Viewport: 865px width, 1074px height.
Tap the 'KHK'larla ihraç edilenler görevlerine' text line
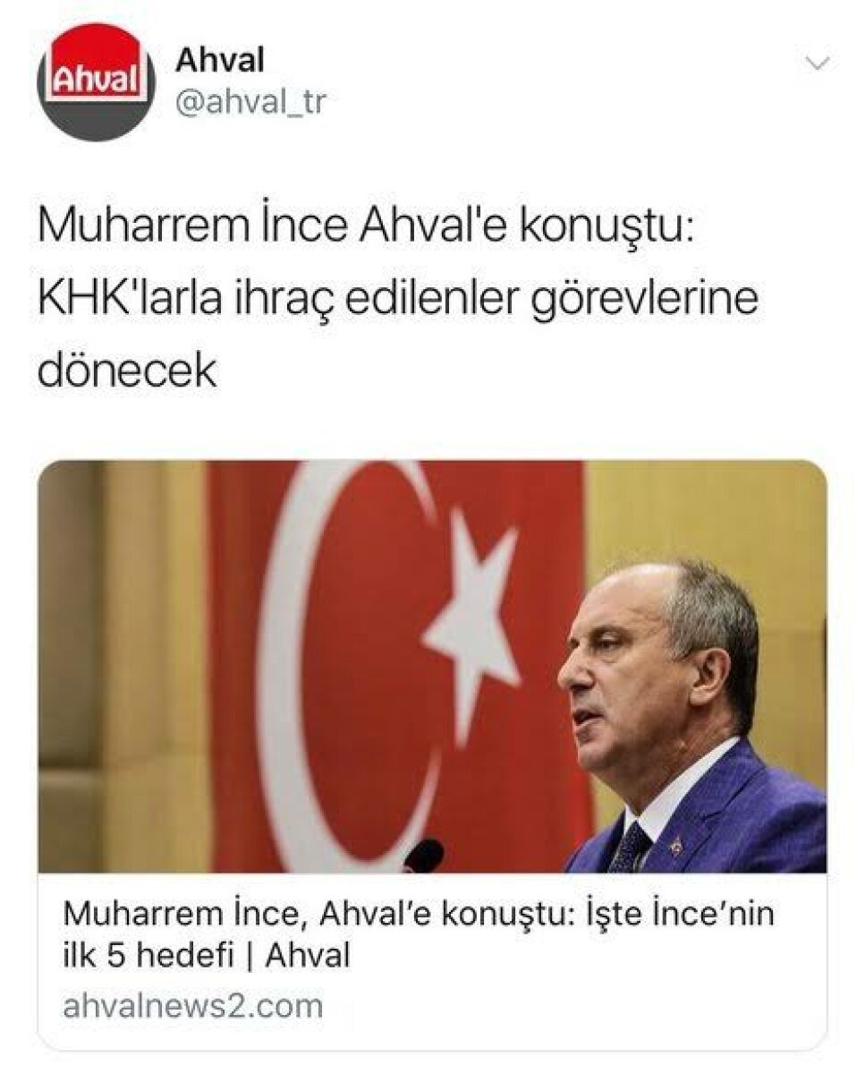pyautogui.click(x=397, y=300)
